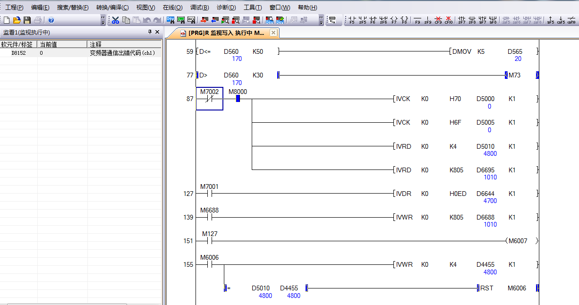The height and width of the screenshot is (305, 579).
Task: Expand standard toolbar overflow options
Action: click(x=103, y=20)
